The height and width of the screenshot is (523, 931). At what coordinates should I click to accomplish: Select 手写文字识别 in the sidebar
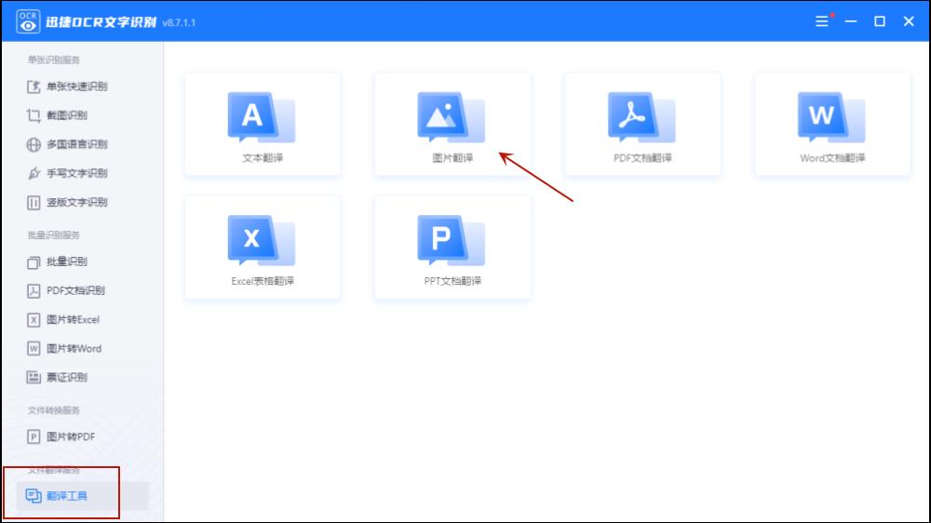coord(67,173)
